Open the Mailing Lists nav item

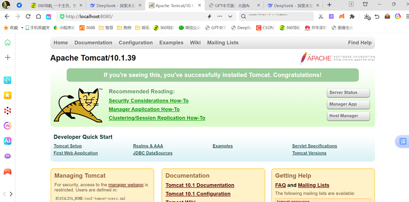click(x=223, y=43)
